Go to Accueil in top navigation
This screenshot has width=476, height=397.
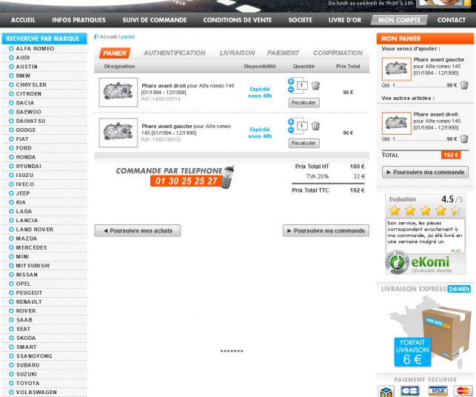click(x=23, y=20)
